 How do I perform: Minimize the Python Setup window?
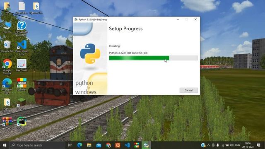pos(178,19)
